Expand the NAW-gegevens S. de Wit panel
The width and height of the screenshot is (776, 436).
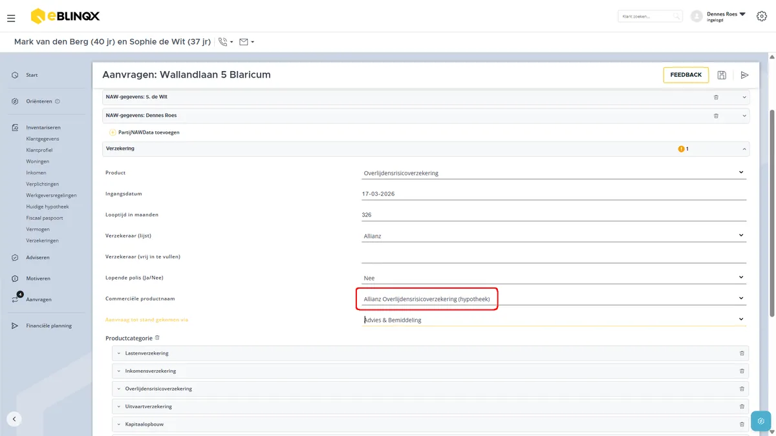744,98
